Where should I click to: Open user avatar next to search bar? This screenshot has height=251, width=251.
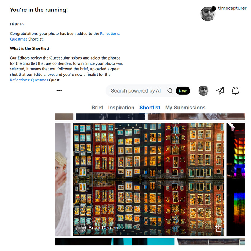[203, 91]
